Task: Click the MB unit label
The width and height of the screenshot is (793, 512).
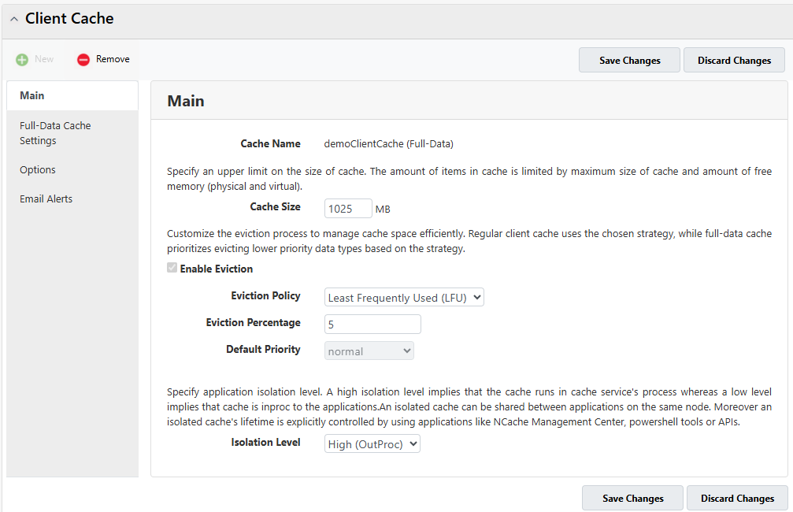Action: click(383, 210)
